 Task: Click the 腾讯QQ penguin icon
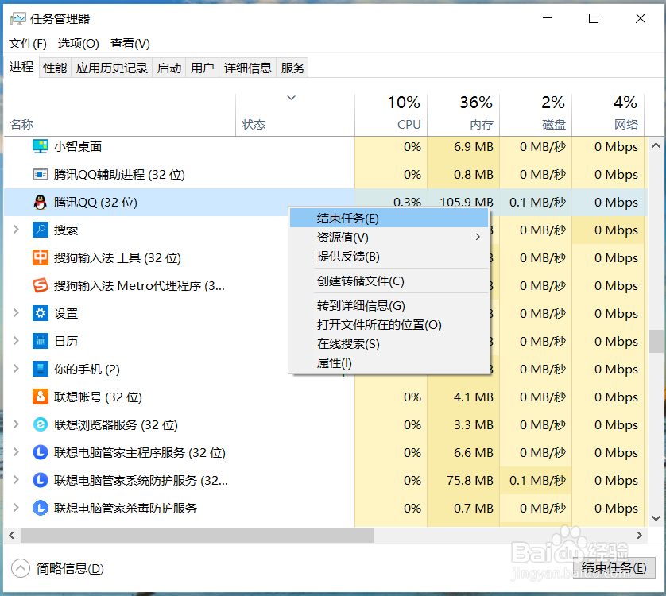[x=41, y=202]
